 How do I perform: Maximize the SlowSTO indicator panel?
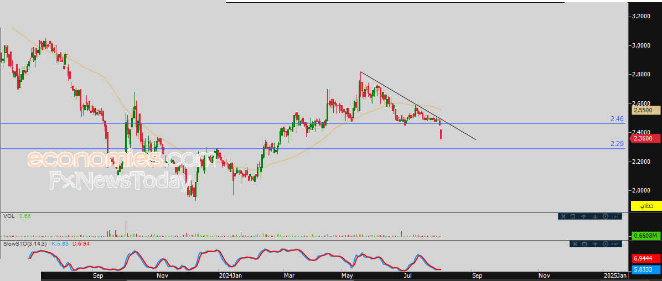(x=585, y=244)
